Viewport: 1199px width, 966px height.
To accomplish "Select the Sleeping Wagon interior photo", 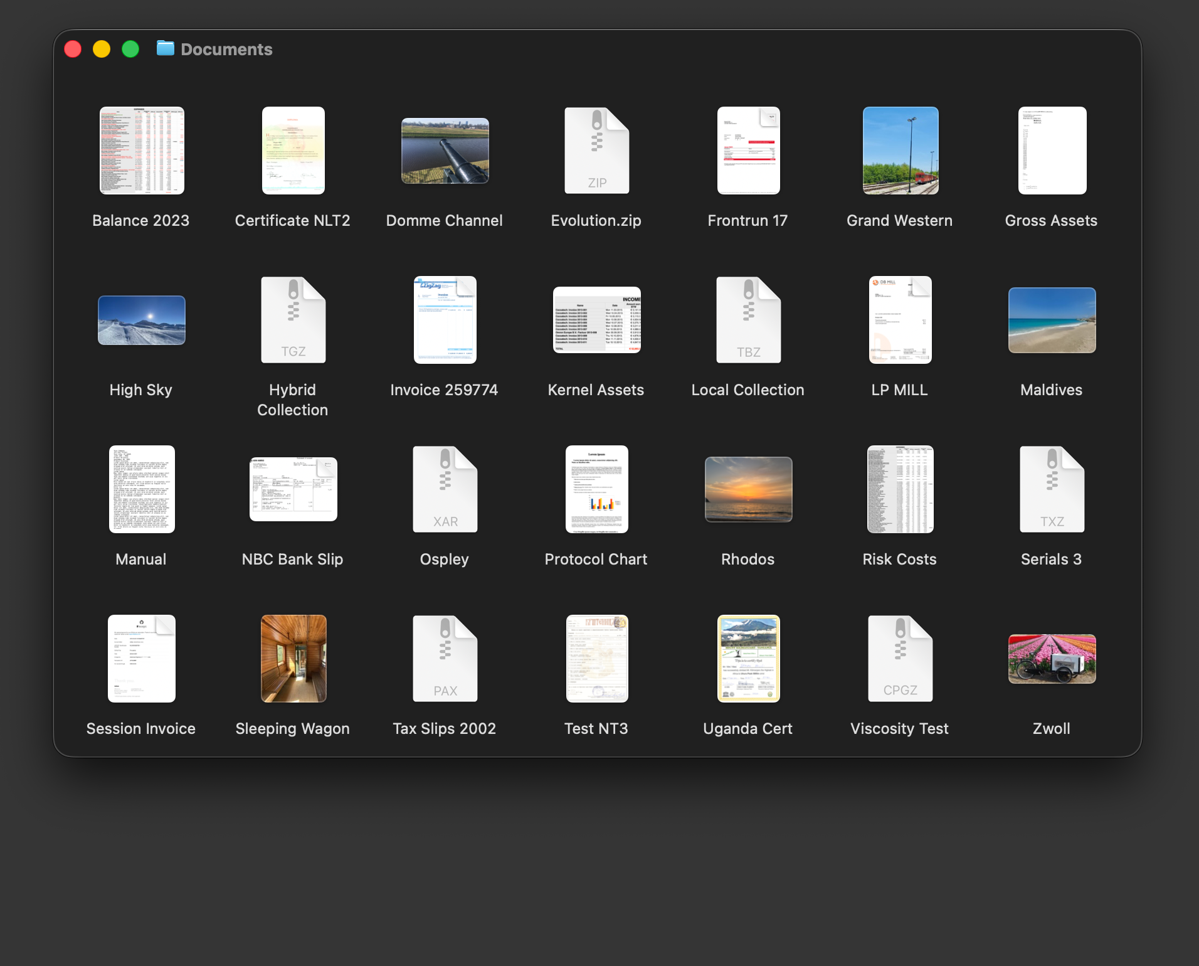I will 293,659.
